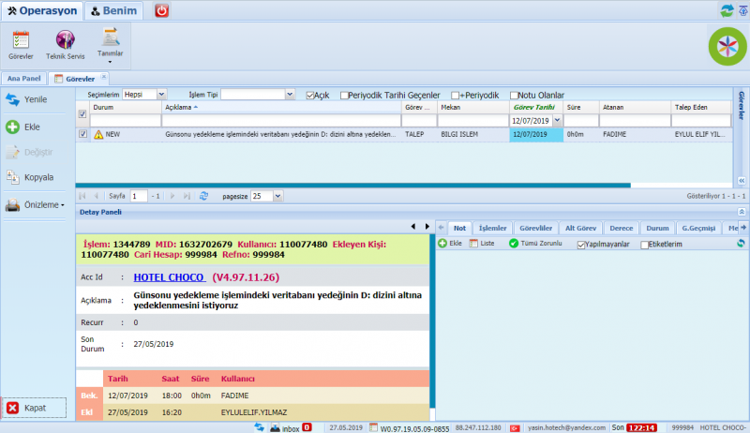Go to last page in pager
750x433 pixels.
point(187,196)
